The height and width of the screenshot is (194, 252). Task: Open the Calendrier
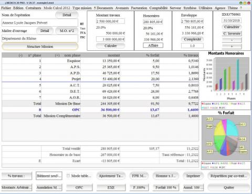(232, 27)
